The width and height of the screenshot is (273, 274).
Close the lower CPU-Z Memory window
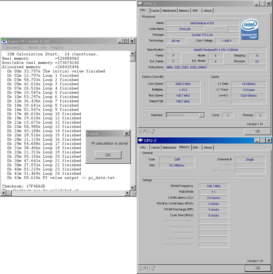point(269,140)
